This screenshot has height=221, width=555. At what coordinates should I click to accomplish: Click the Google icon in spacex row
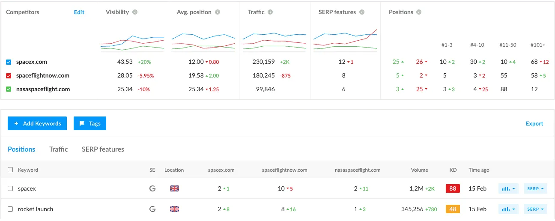[152, 188]
